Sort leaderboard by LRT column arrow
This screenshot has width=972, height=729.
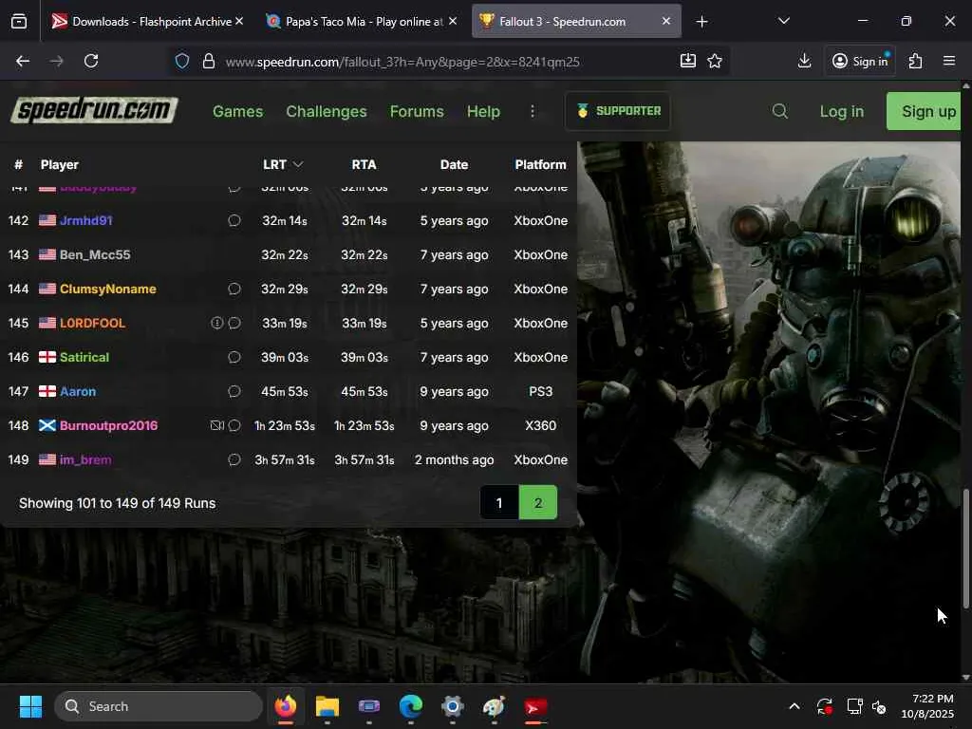click(298, 164)
